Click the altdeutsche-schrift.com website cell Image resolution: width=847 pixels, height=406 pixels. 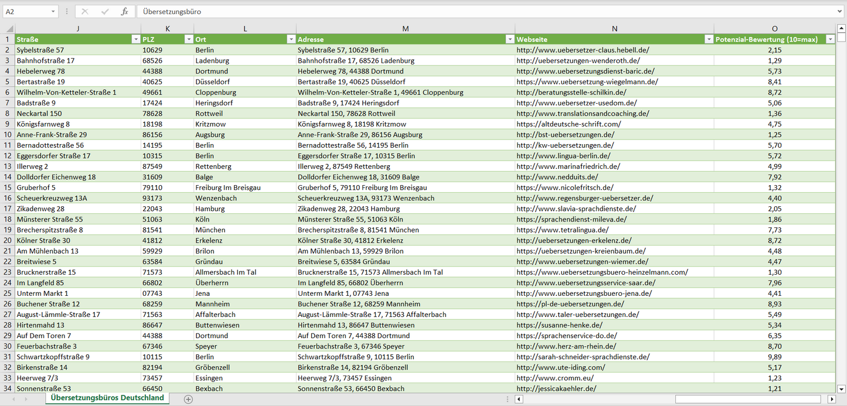568,124
